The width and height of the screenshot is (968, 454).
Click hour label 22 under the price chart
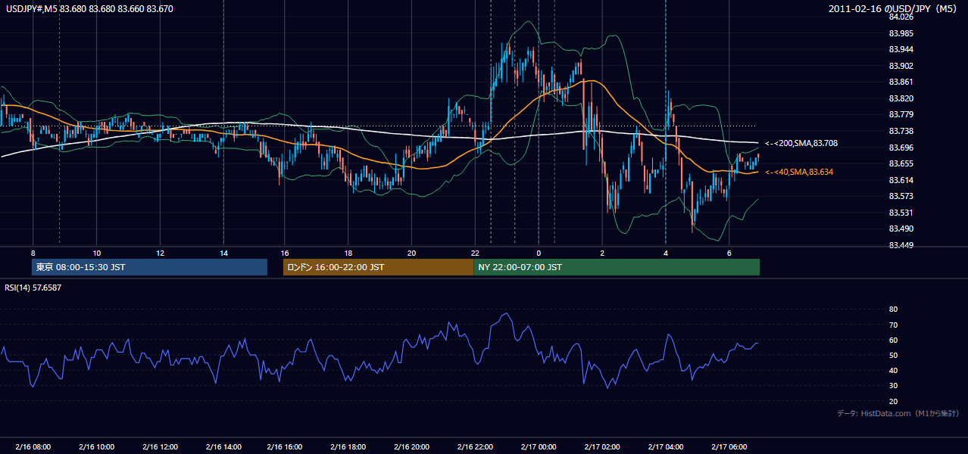tap(475, 253)
